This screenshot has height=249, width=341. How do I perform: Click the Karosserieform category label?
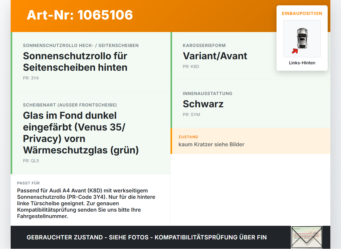(x=204, y=46)
